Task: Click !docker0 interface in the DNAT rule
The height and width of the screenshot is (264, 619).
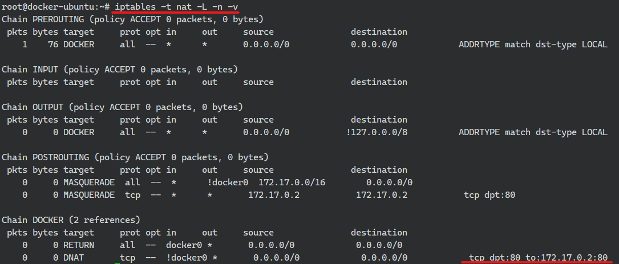Action: 187,258
